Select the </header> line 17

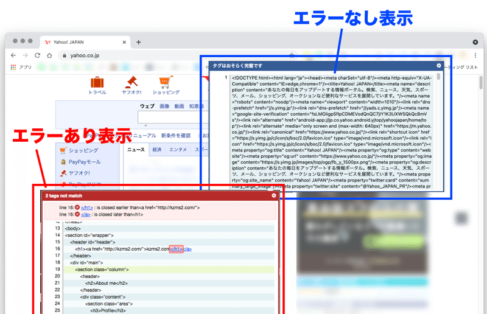coord(169,256)
